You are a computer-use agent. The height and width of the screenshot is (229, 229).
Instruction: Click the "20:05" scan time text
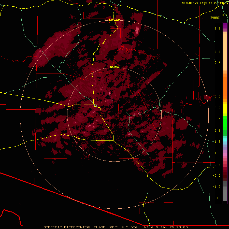(x=182, y=227)
